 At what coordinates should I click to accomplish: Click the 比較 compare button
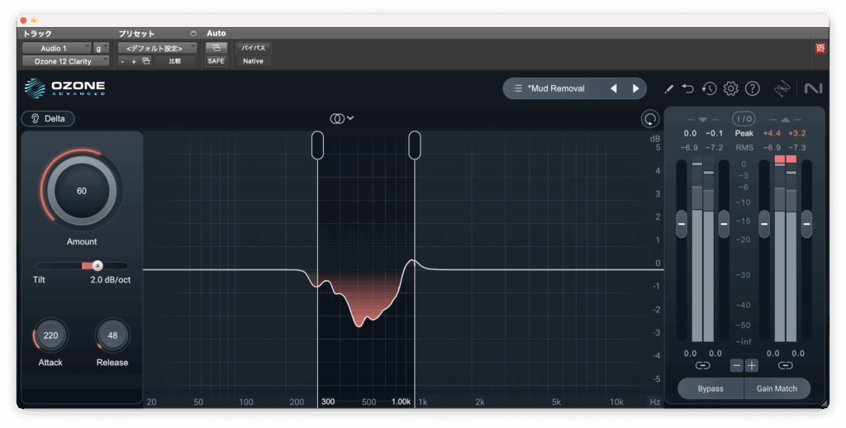point(175,61)
